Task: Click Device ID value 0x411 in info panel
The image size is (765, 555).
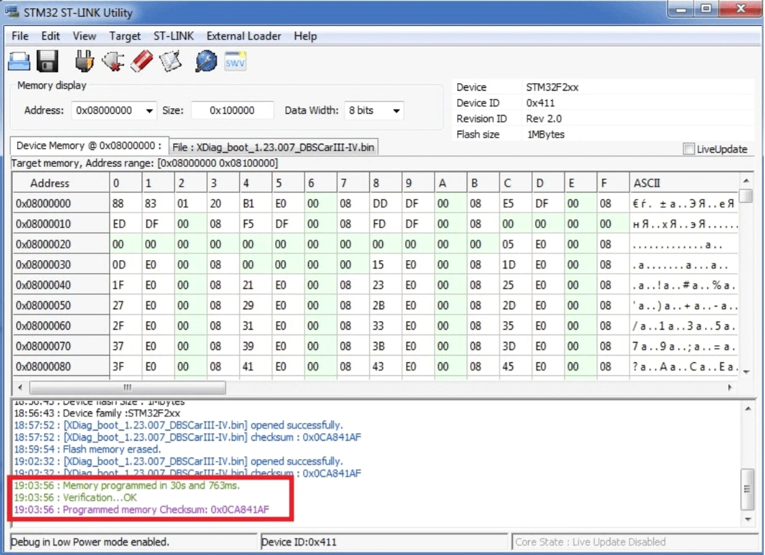Action: (x=540, y=103)
